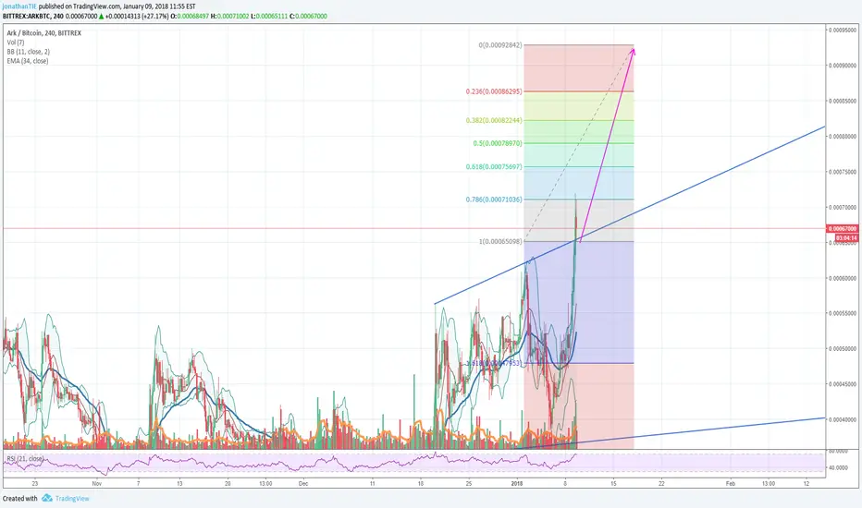Click the close price value C:0.00067000 in header
862x508 pixels.
coord(308,16)
